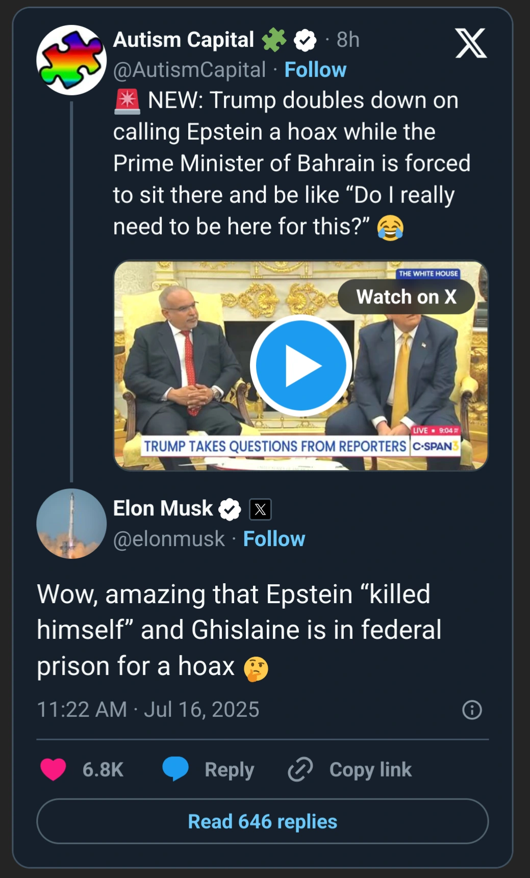Click the X affiliation badge beside Elon Musk
The height and width of the screenshot is (878, 530).
coord(260,509)
